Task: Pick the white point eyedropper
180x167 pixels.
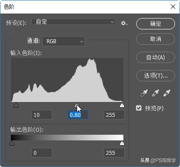Action: [x=167, y=93]
